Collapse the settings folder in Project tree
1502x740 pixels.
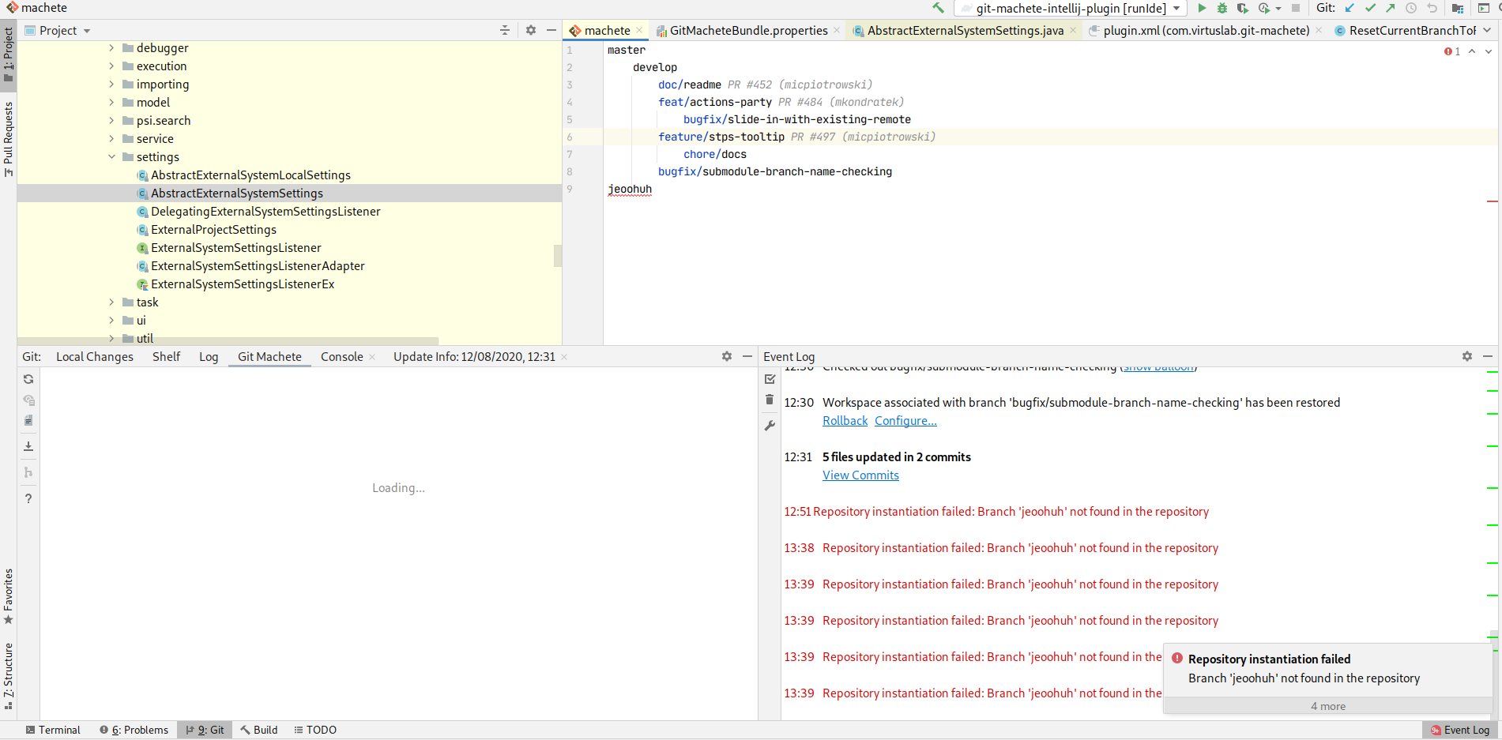click(x=111, y=156)
